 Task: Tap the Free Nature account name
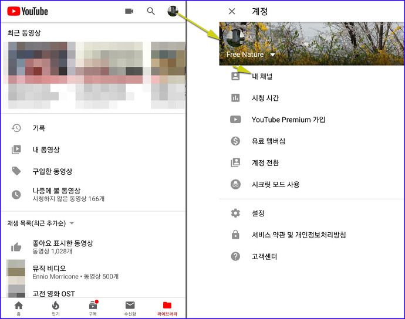245,55
